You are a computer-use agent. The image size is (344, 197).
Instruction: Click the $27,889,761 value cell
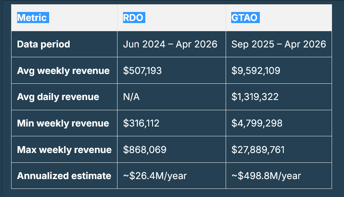tap(258, 150)
